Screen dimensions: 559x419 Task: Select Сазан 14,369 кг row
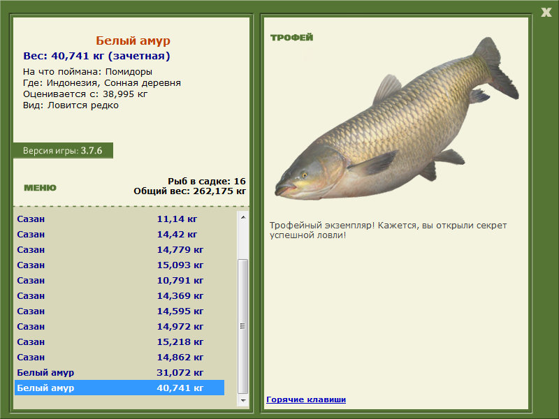[x=119, y=295]
